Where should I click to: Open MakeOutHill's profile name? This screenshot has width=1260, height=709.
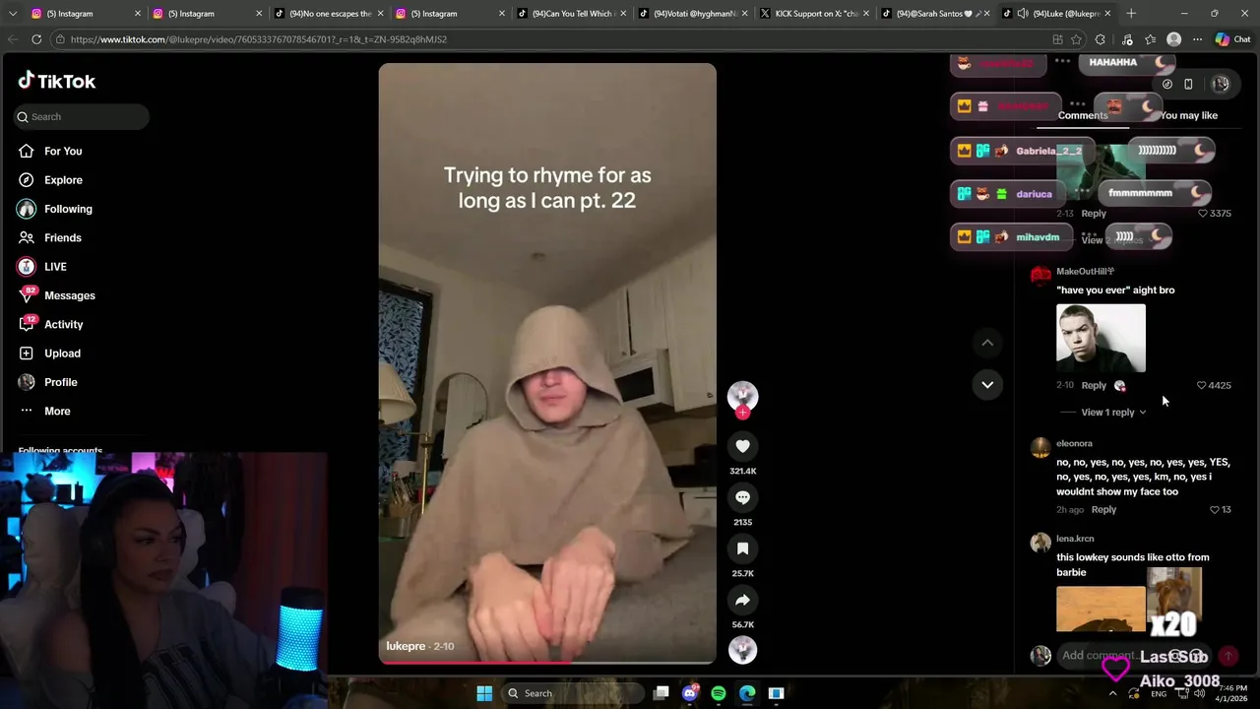[1085, 271]
